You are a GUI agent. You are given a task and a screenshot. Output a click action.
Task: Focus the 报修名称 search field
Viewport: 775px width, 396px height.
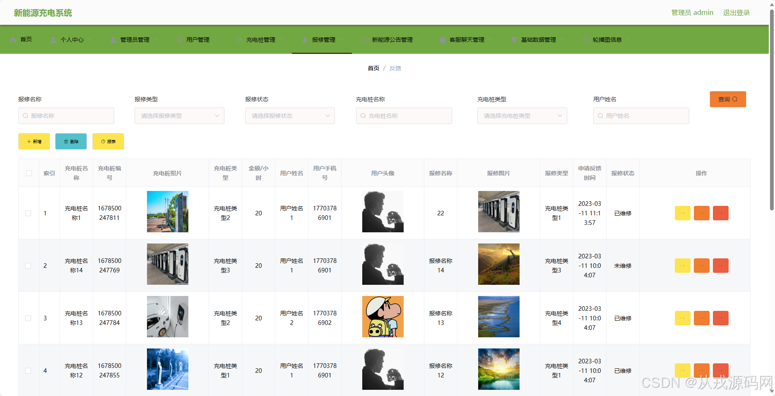coord(66,116)
